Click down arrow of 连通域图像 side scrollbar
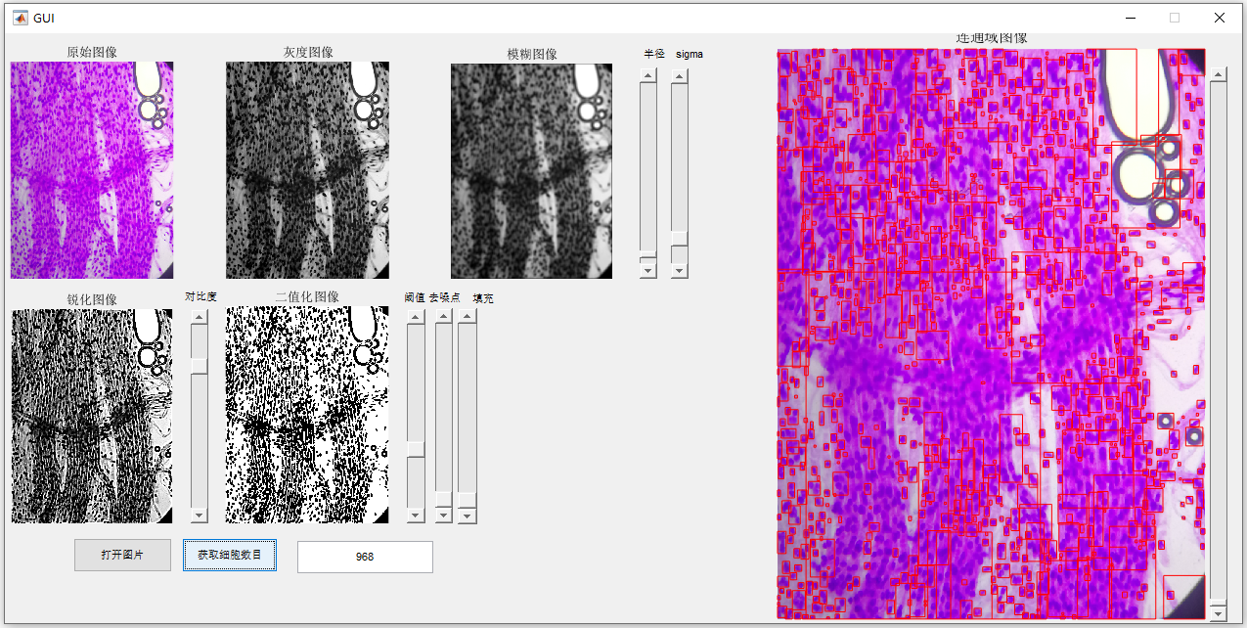Image resolution: width=1247 pixels, height=628 pixels. [1218, 612]
